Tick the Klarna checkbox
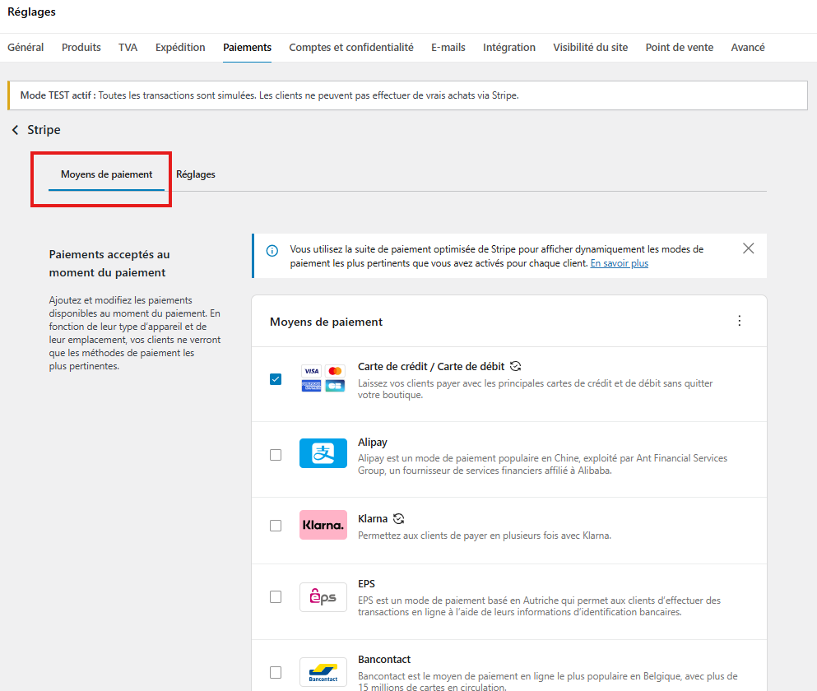This screenshot has width=817, height=691. (276, 526)
